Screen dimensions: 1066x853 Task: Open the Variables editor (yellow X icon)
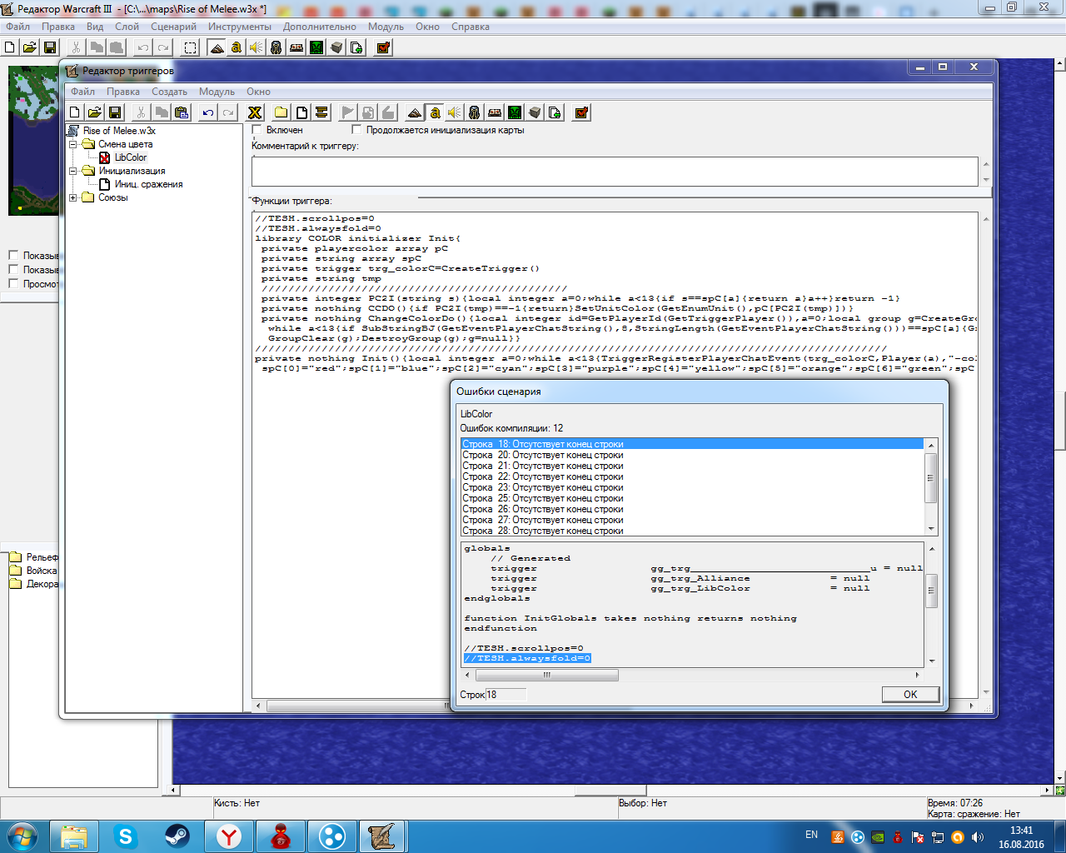click(255, 112)
